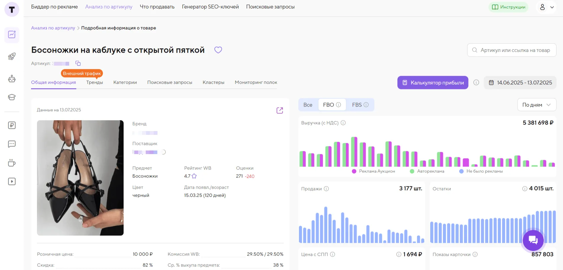Open the rocket icon in sidebar

[12, 56]
